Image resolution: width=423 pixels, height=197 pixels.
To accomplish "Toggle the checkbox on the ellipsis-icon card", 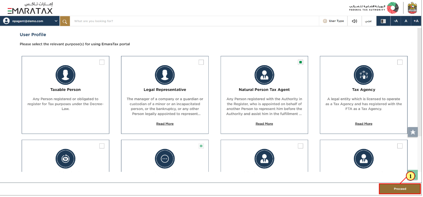I will [x=201, y=146].
